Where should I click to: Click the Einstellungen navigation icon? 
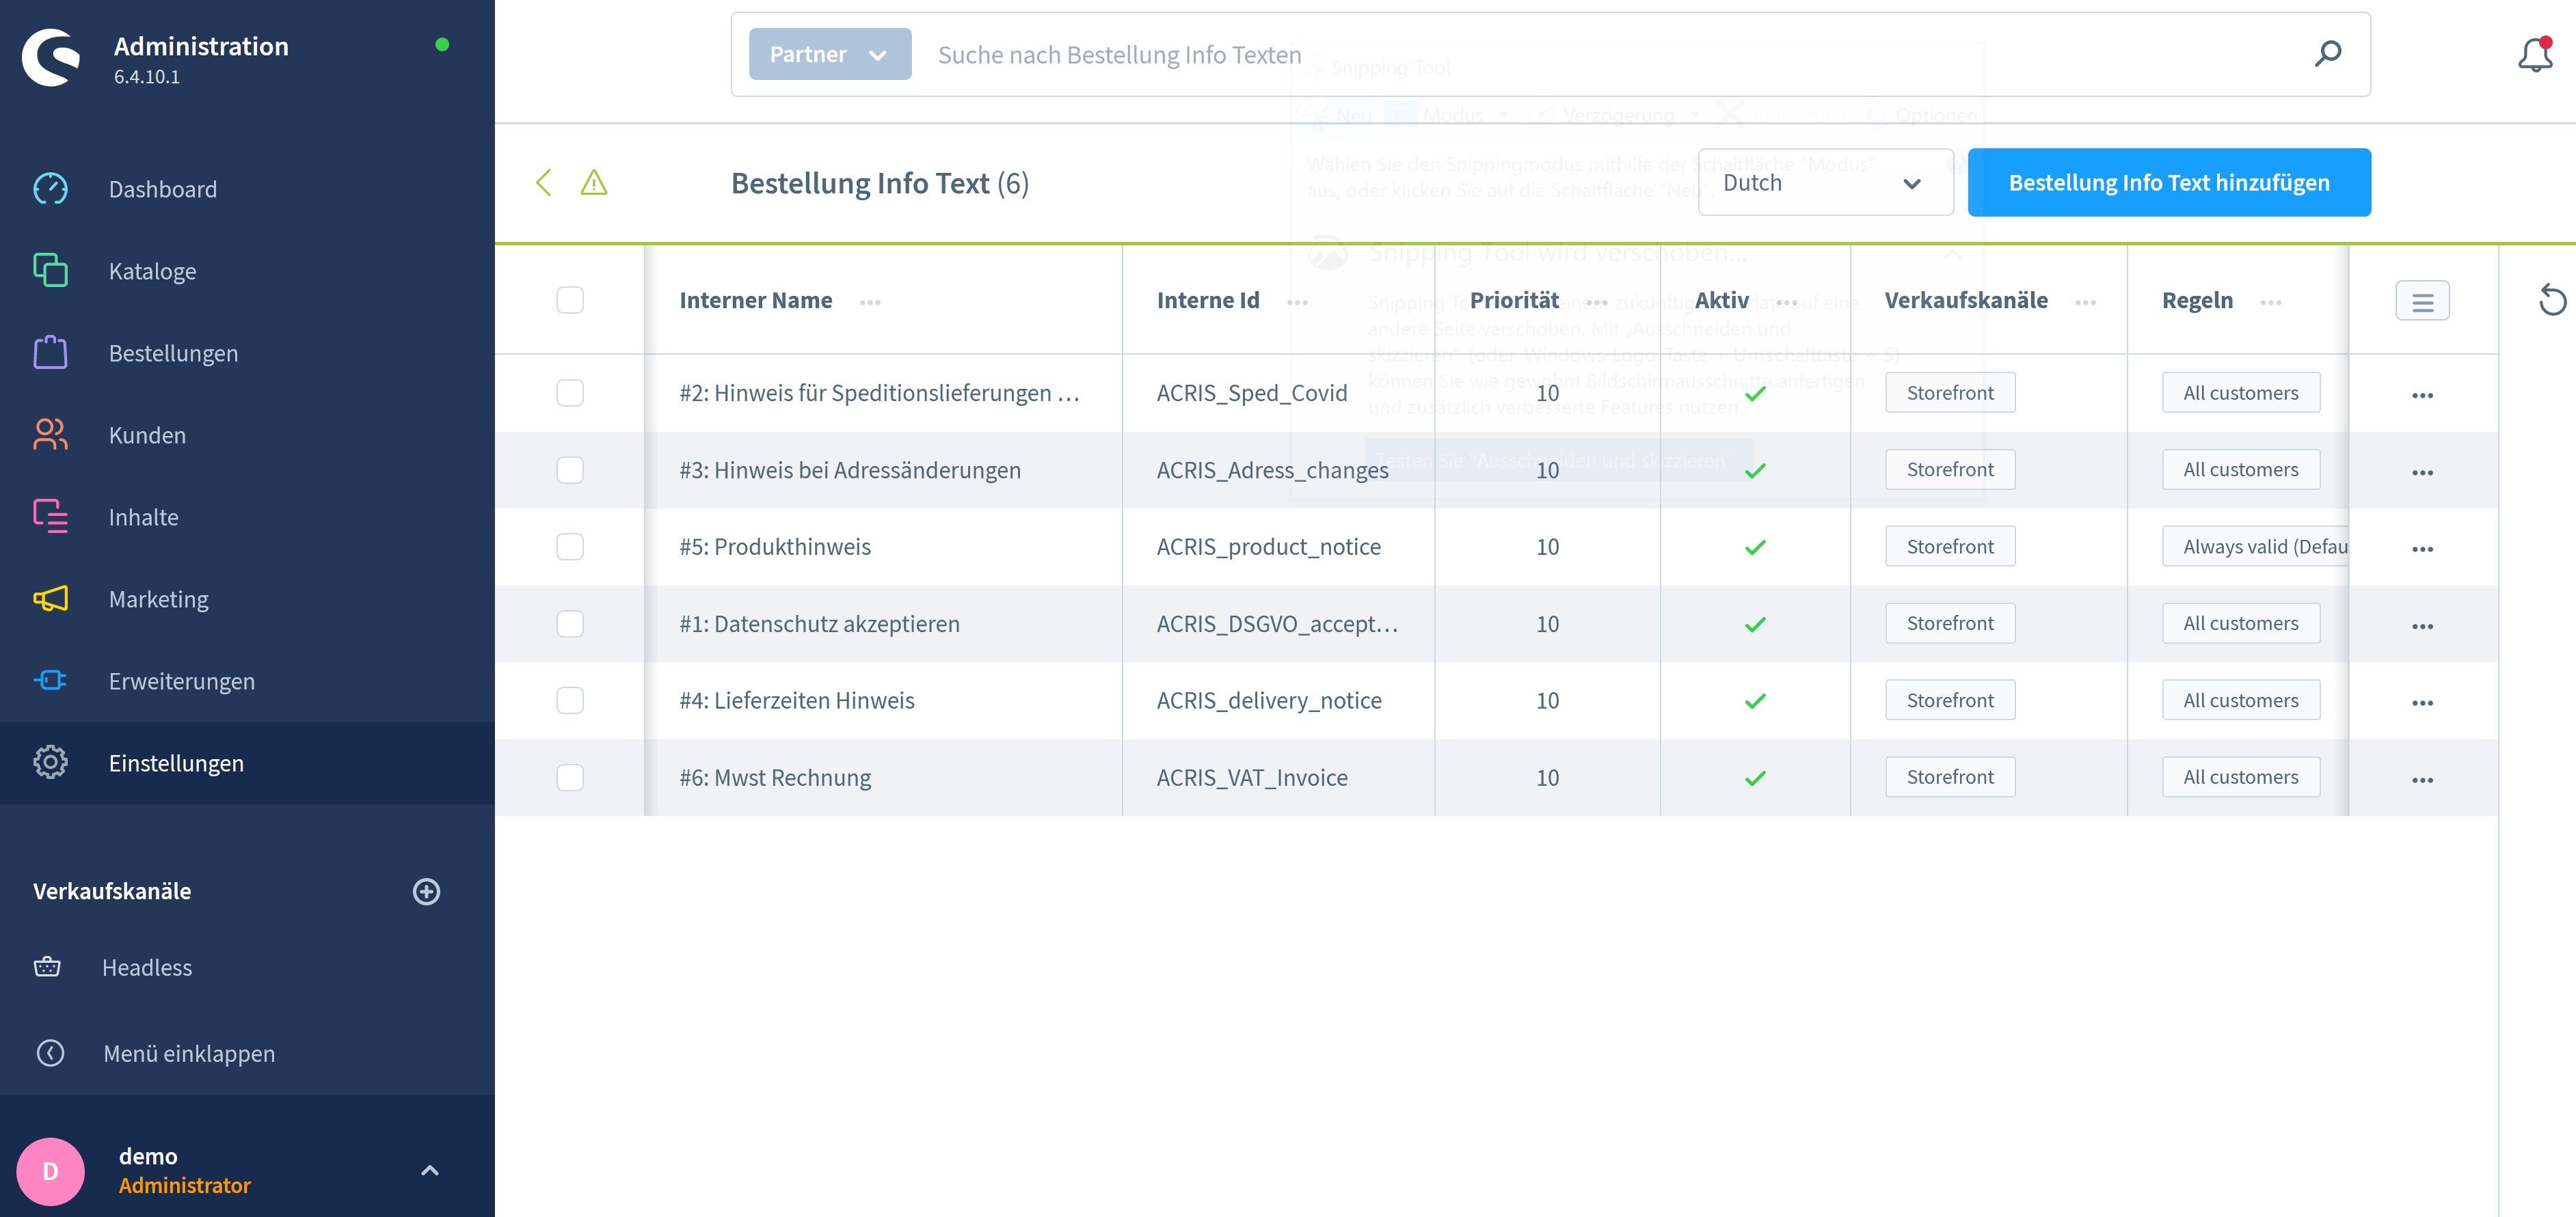tap(49, 762)
